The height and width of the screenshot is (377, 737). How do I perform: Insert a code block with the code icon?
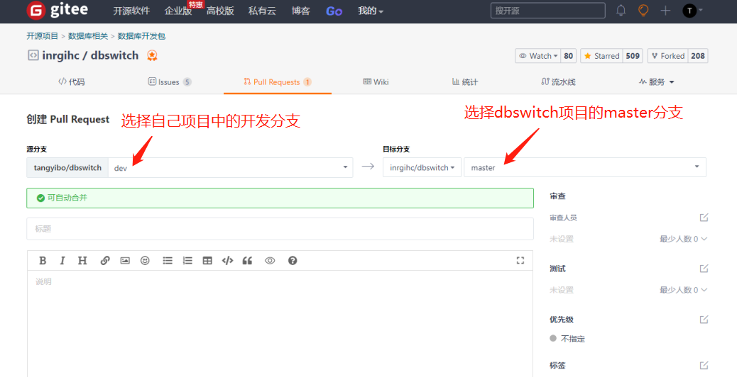(227, 261)
